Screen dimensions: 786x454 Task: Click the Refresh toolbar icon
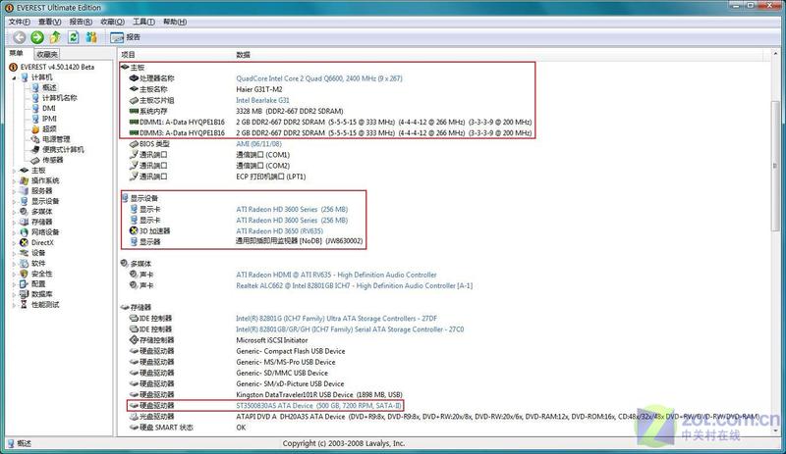(x=73, y=37)
